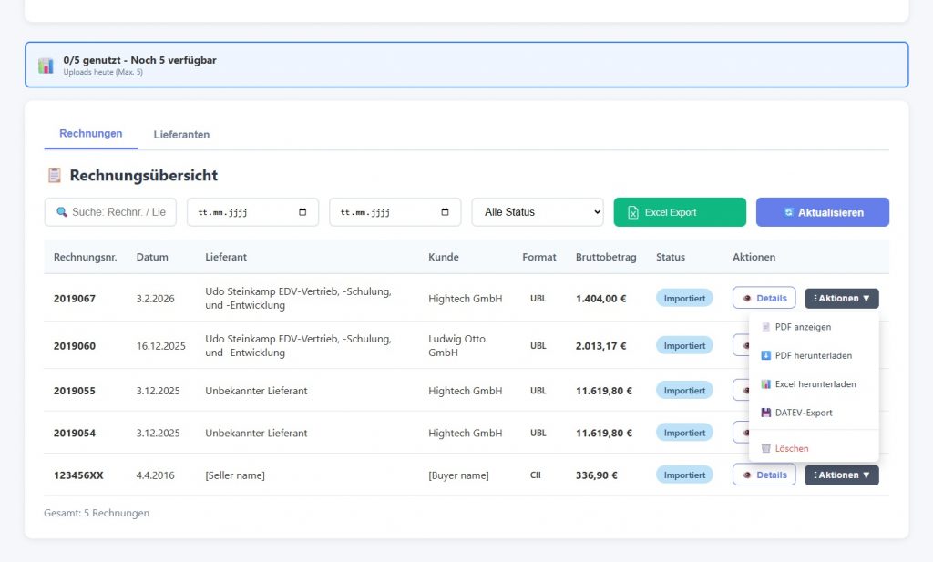Click the Löschen trash can icon

pos(765,447)
